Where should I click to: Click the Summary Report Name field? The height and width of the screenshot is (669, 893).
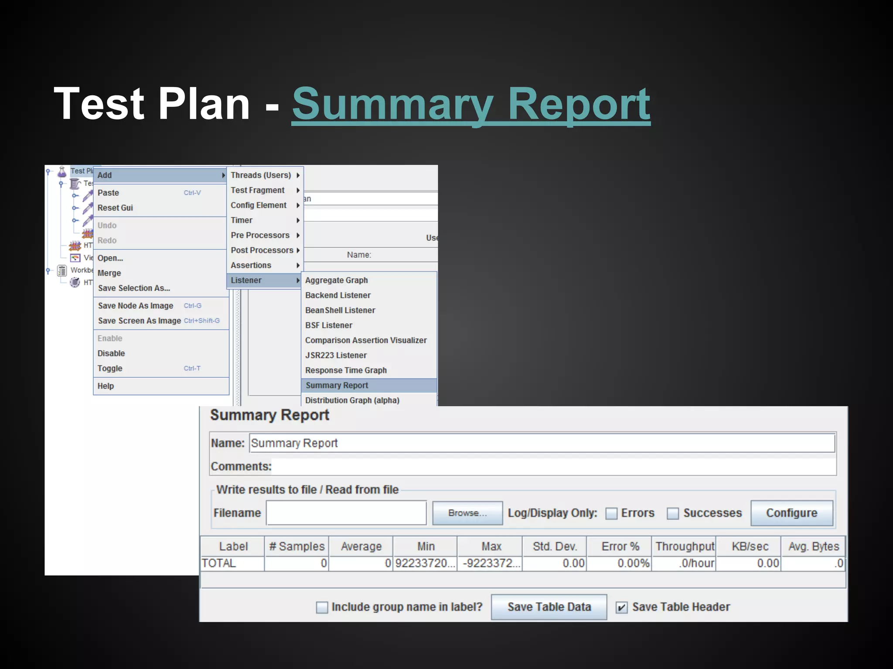(542, 443)
